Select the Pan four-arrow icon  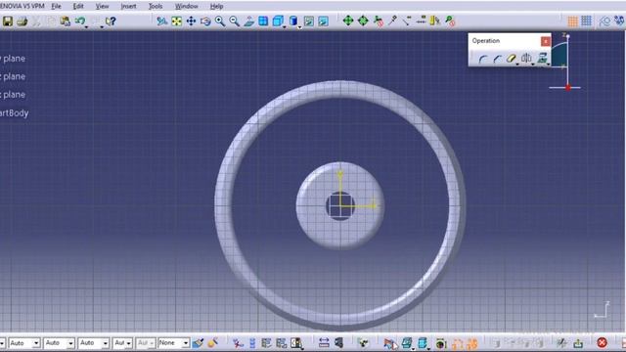click(x=191, y=22)
